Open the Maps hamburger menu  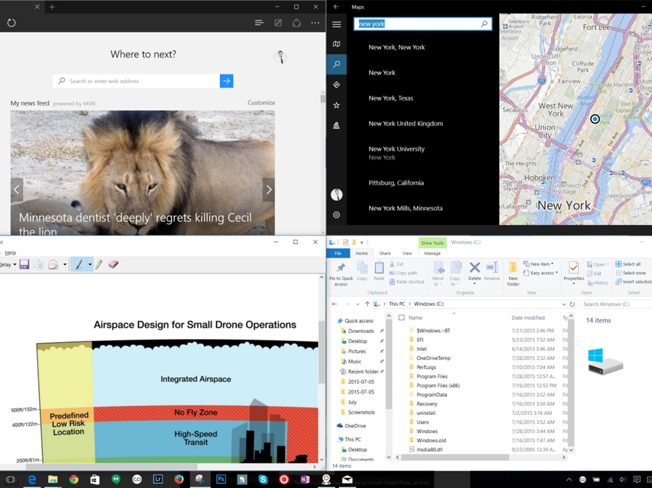(336, 24)
